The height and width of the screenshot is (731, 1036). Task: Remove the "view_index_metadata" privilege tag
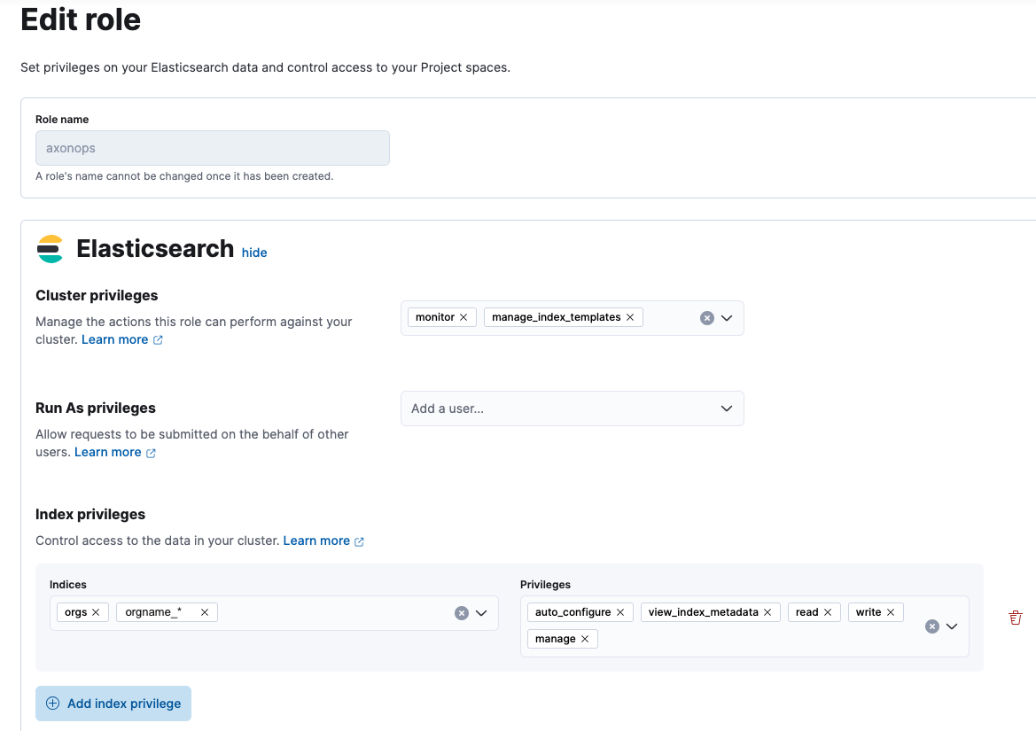point(767,611)
